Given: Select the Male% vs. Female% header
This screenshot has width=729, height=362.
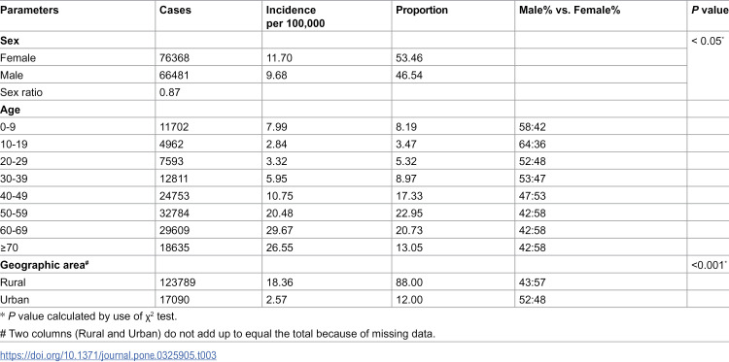Looking at the screenshot, I should 570,11.
